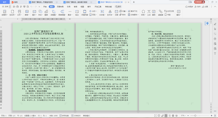Expand the 符号 symbol dropdown
The height and width of the screenshot is (118, 218).
pyautogui.click(x=145, y=15)
